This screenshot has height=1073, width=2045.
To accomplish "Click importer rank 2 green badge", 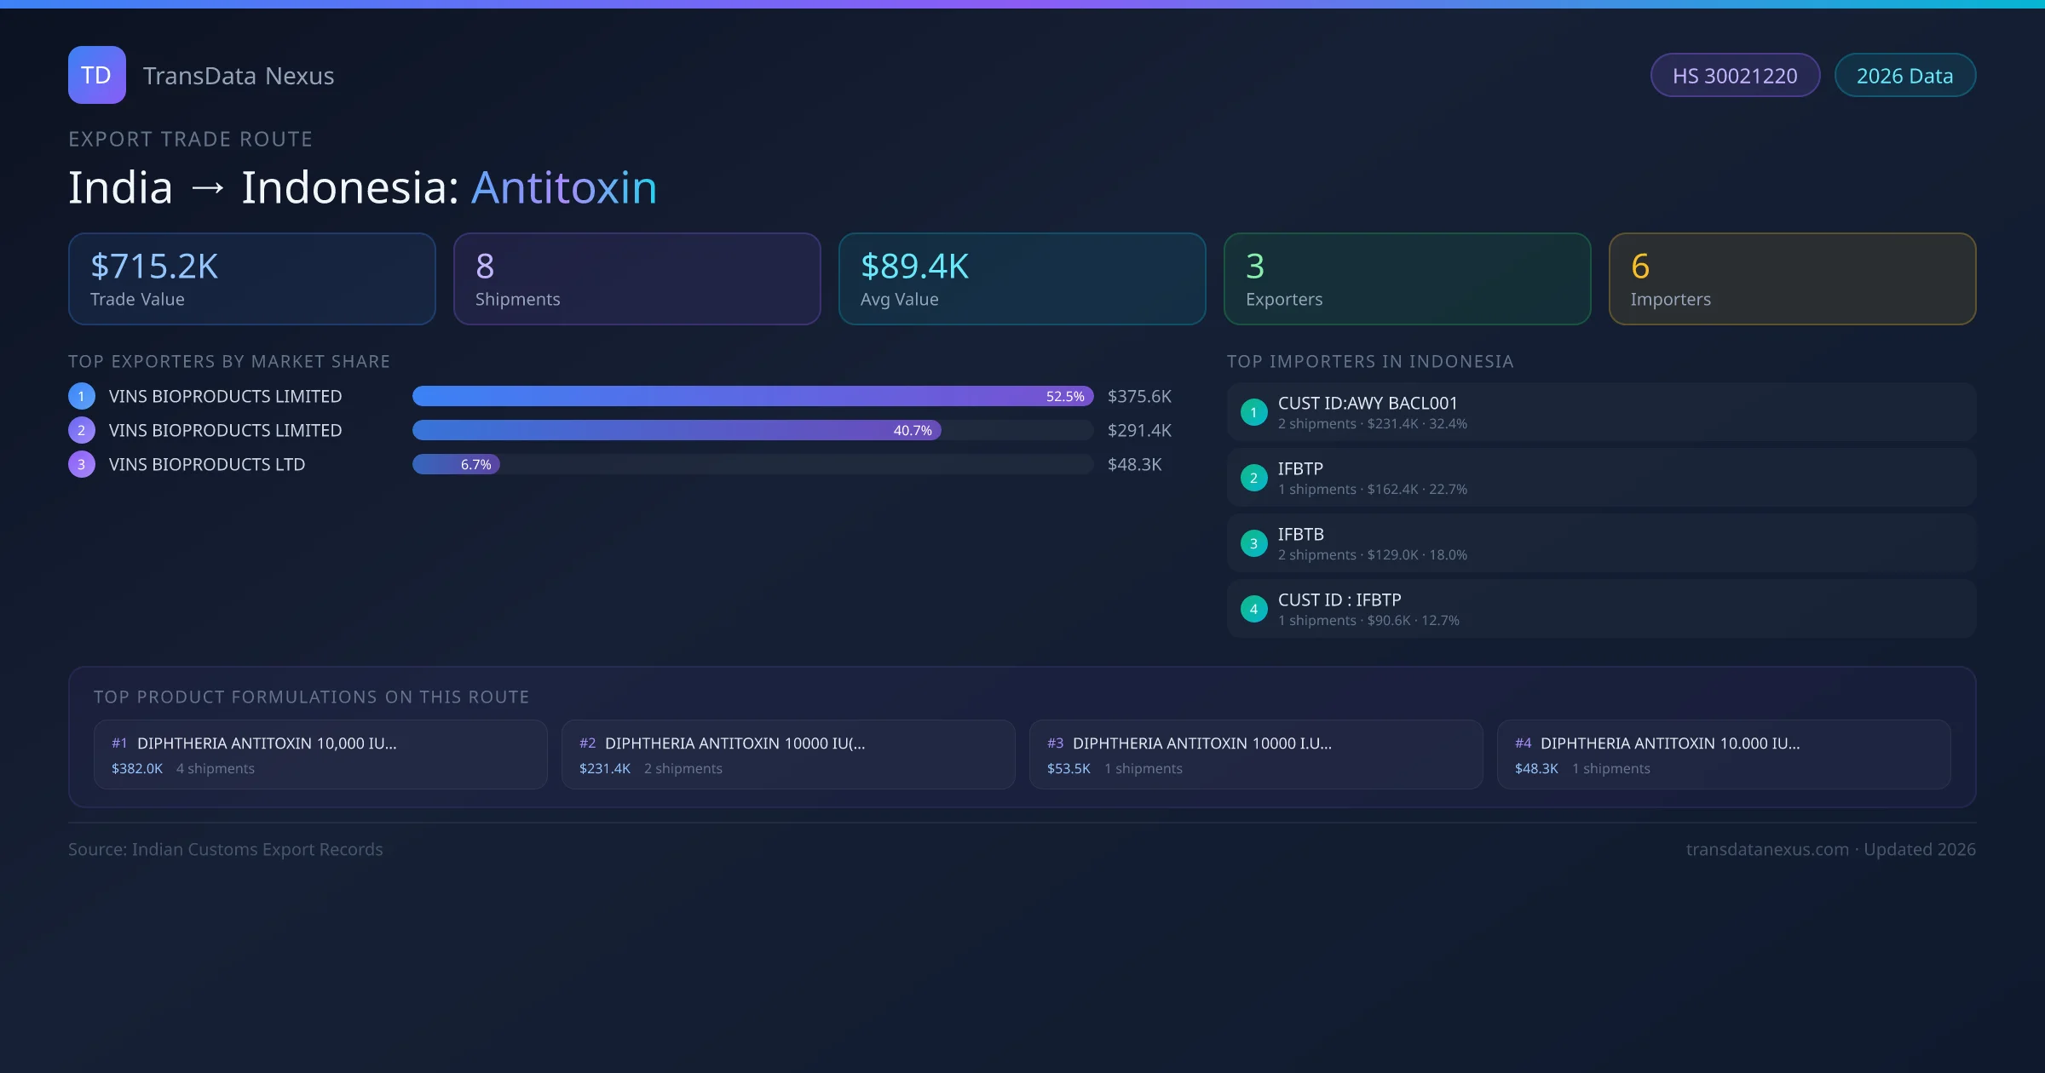I will tap(1253, 478).
